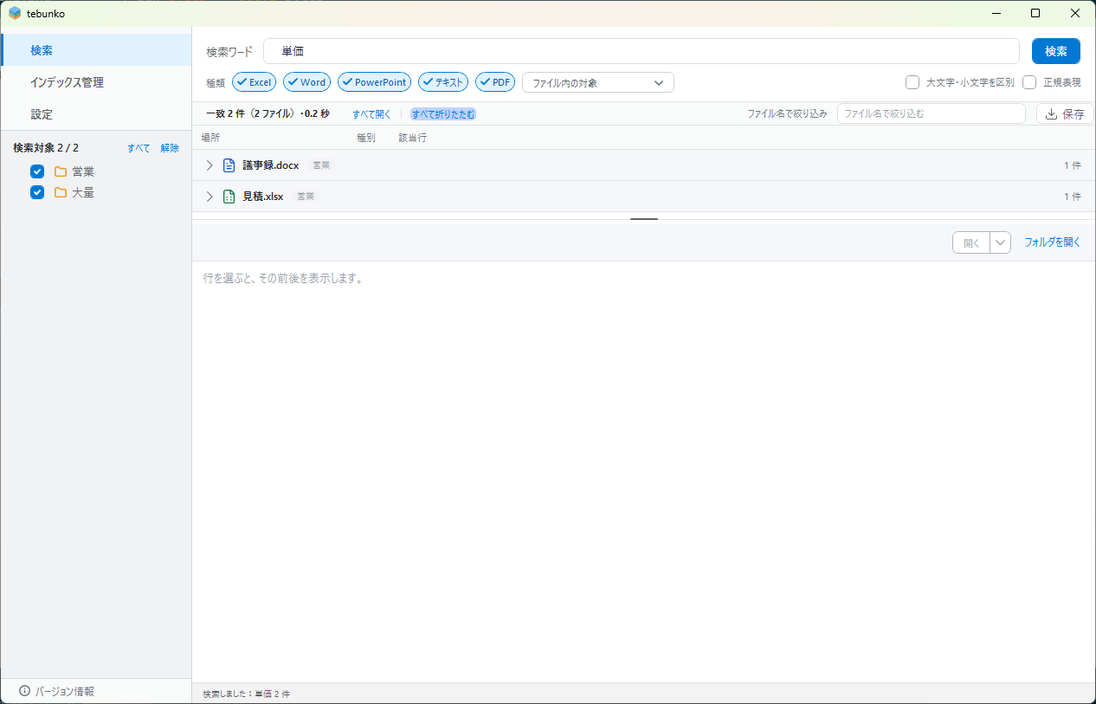Click the Excel file icon for 見積.xlsx
This screenshot has width=1096, height=704.
pos(229,197)
